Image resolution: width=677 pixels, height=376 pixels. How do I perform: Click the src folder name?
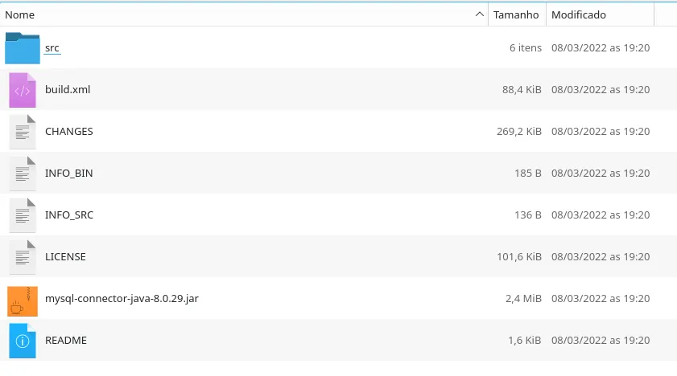pos(52,48)
